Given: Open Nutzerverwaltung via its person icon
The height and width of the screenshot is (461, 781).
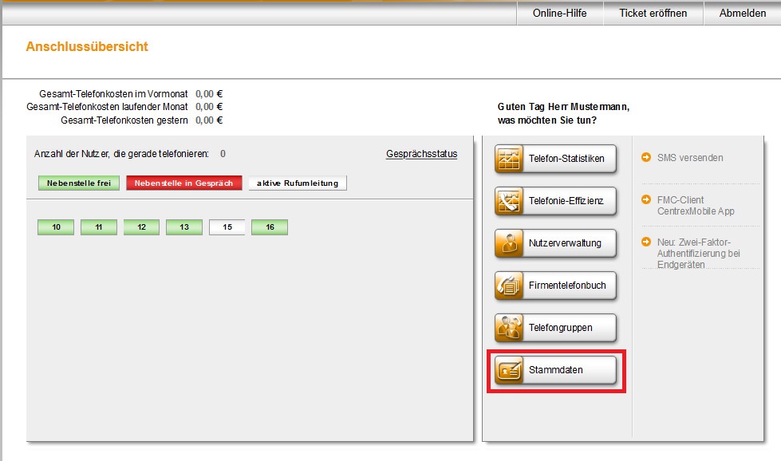Looking at the screenshot, I should point(509,243).
